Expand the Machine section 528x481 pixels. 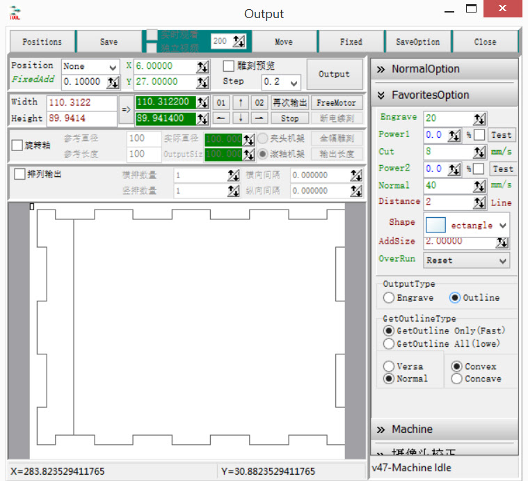(x=444, y=429)
